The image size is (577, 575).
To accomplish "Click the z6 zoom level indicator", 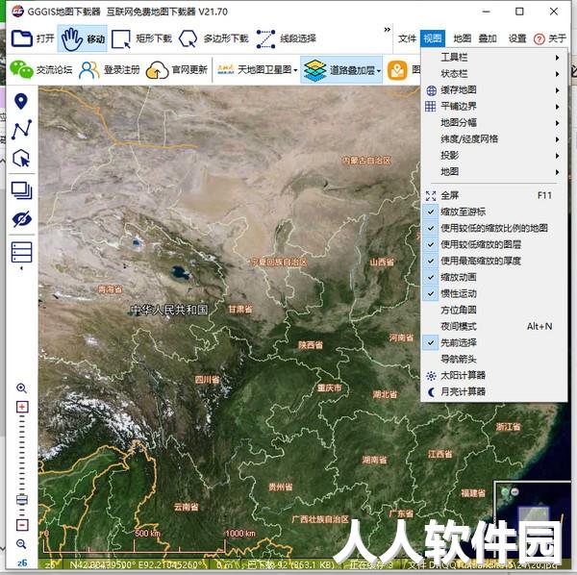I will [22, 563].
